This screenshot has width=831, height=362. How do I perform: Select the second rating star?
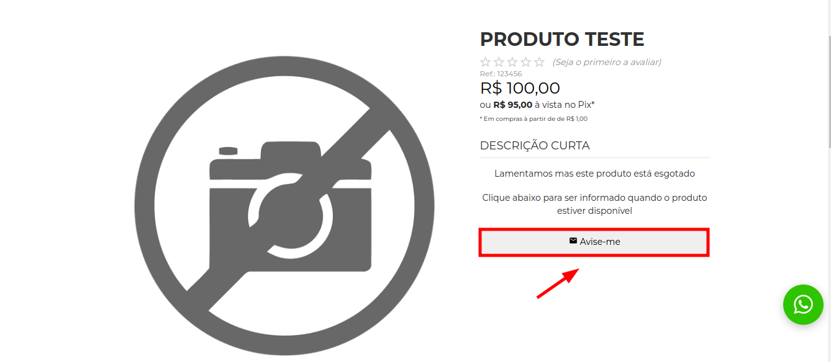(x=499, y=62)
